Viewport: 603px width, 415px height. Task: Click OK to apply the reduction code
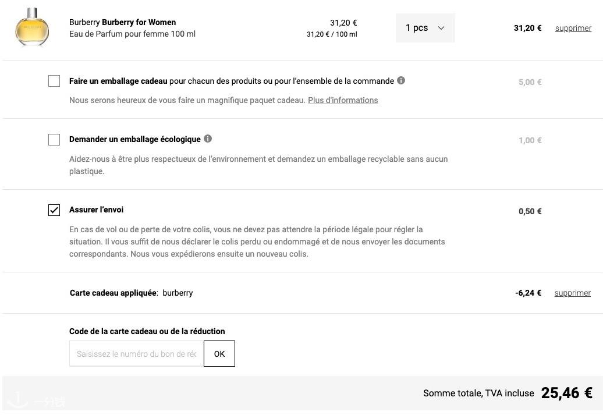click(219, 354)
